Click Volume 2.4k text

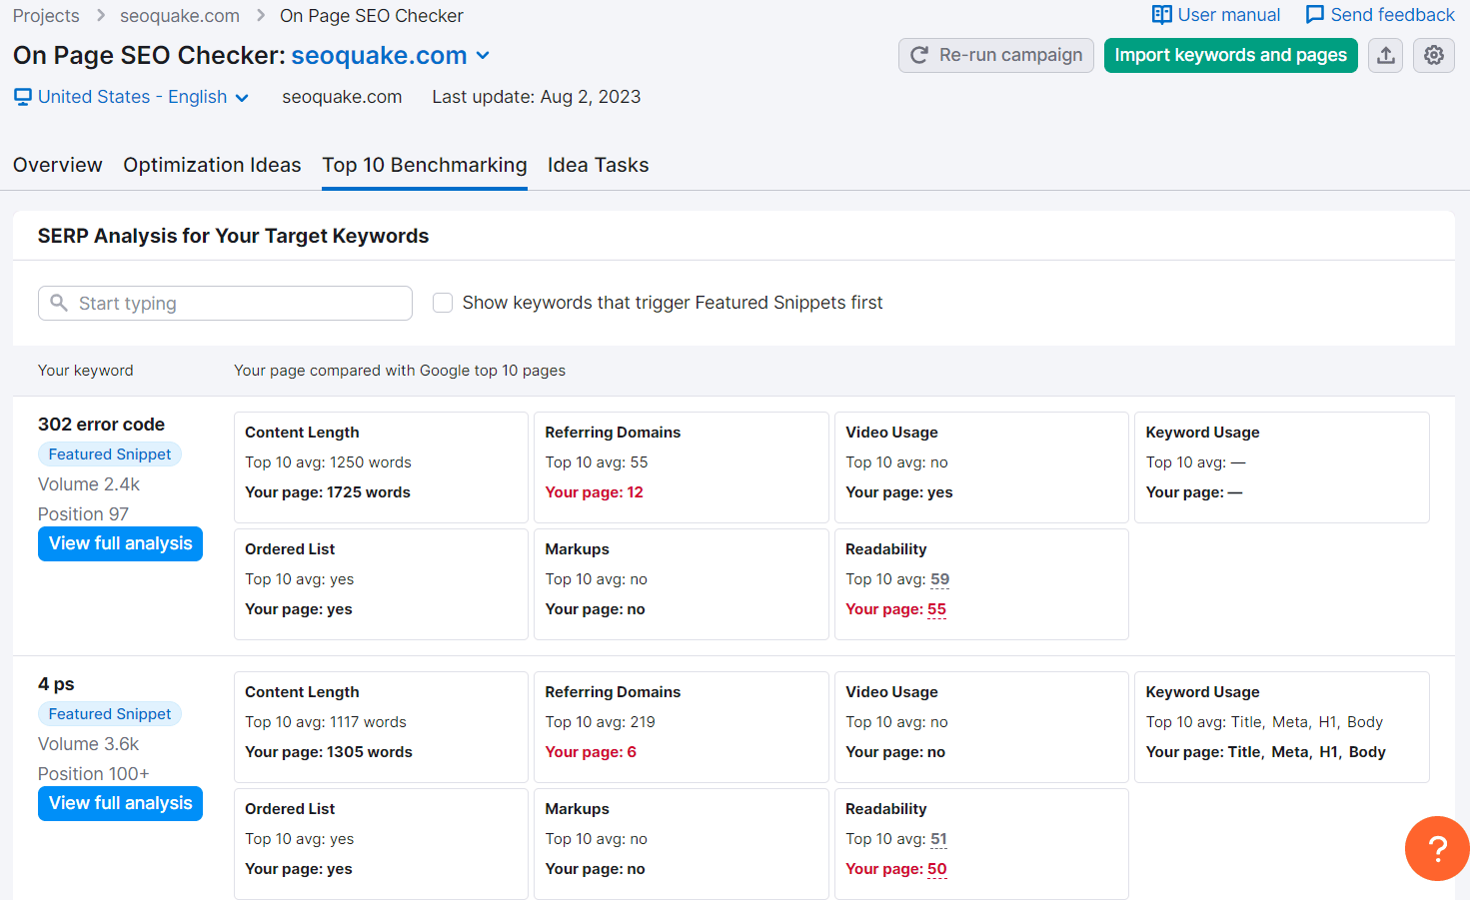point(89,484)
